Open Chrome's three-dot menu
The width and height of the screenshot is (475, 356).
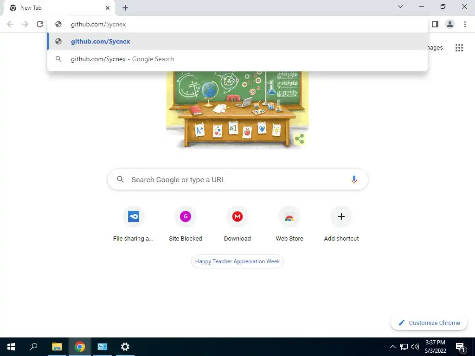pyautogui.click(x=465, y=24)
